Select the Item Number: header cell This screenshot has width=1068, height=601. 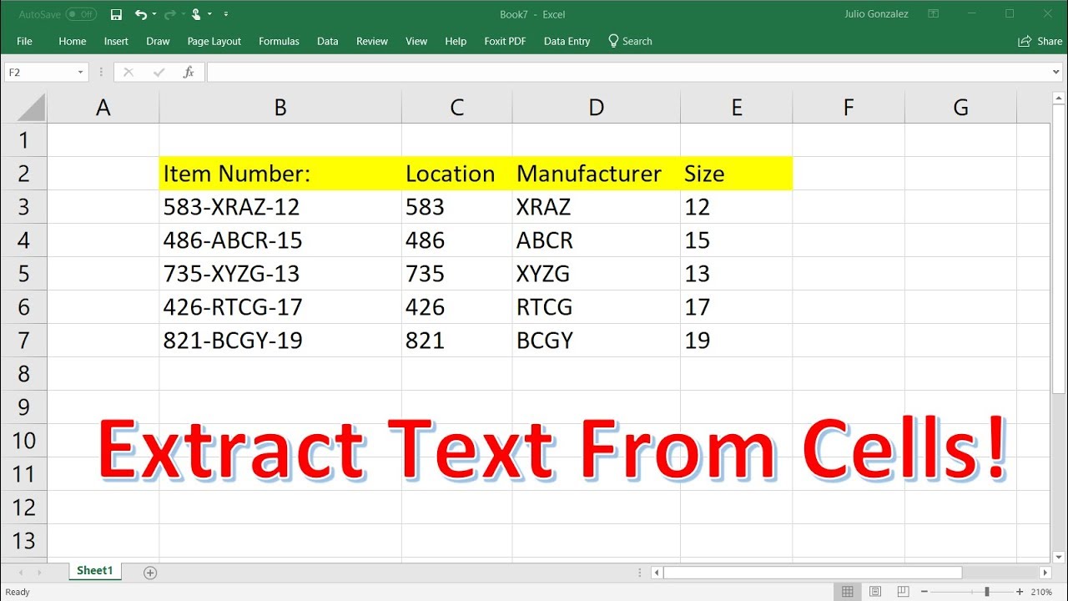click(280, 174)
